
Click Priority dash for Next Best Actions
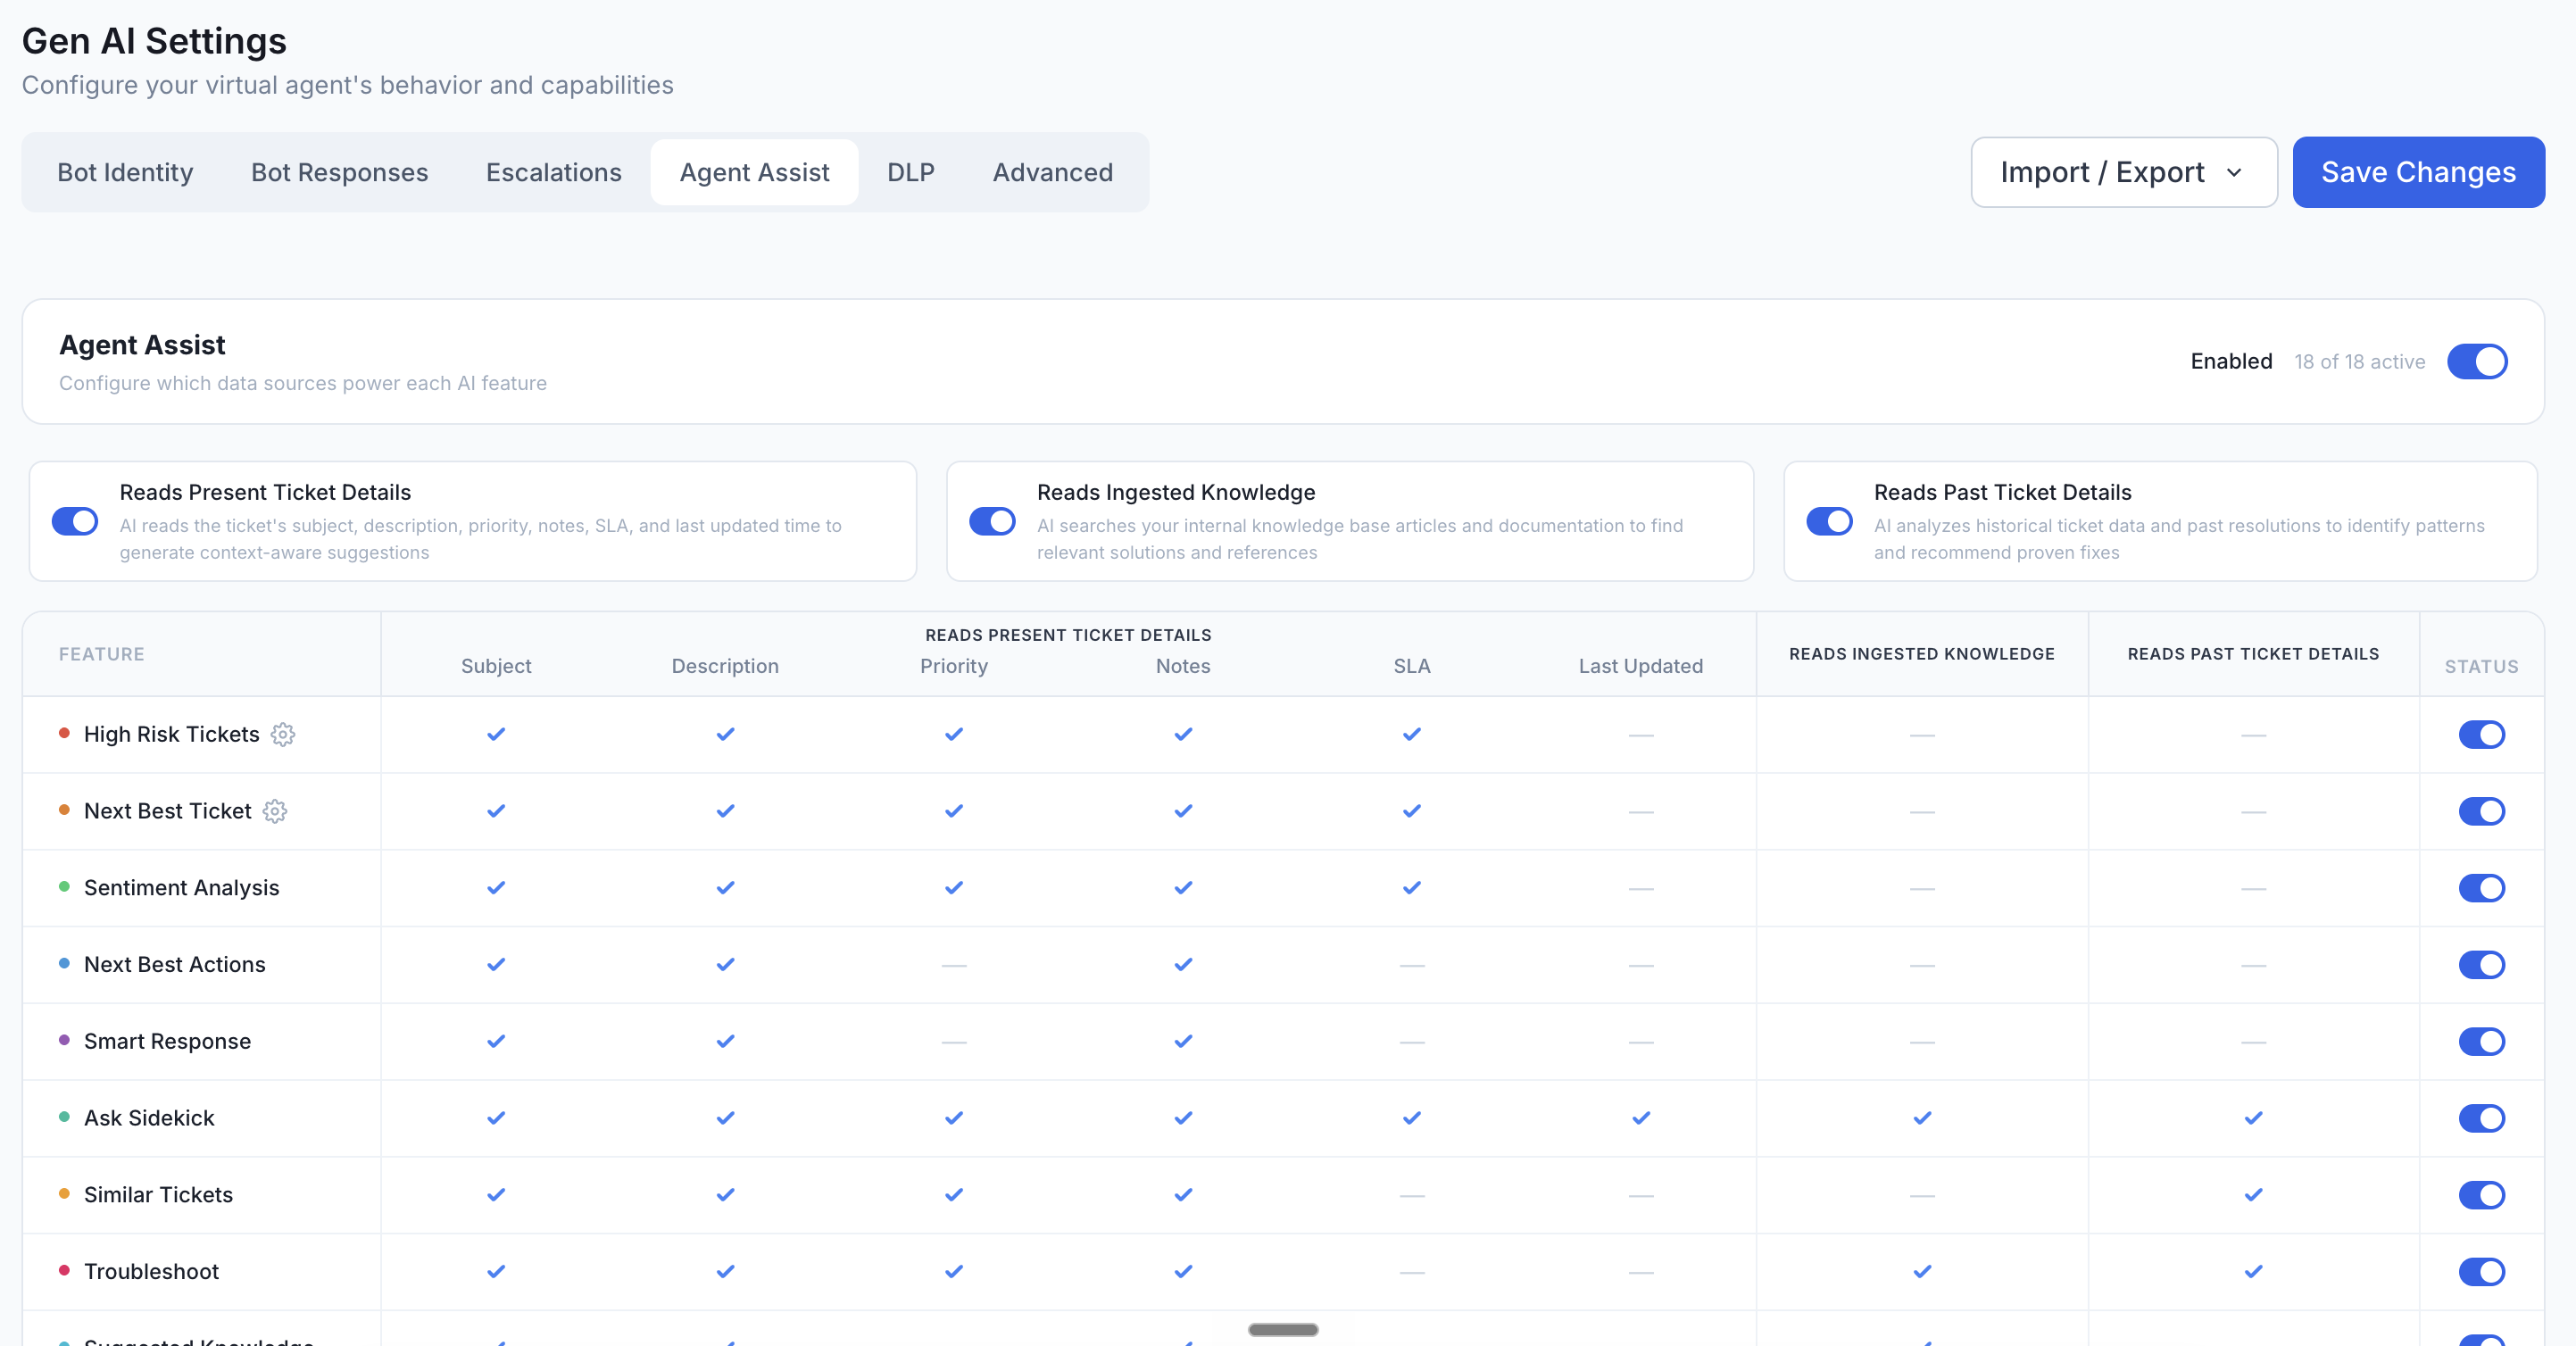tap(954, 966)
